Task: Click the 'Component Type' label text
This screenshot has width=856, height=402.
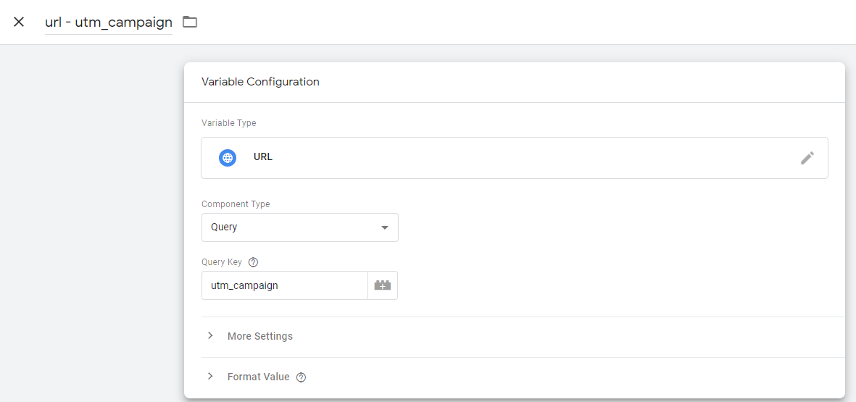Action: pos(236,204)
